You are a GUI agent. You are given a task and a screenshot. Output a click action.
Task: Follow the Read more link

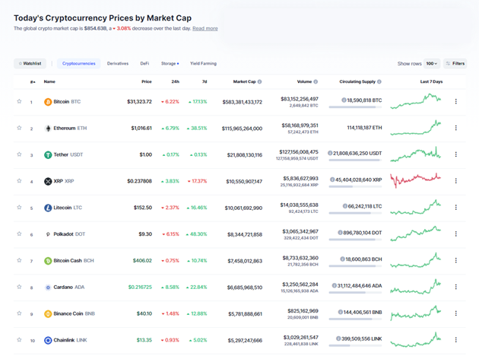205,28
